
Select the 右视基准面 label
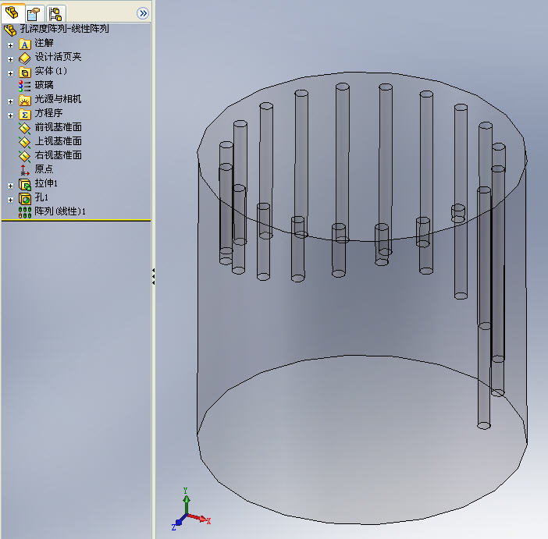pyautogui.click(x=58, y=154)
